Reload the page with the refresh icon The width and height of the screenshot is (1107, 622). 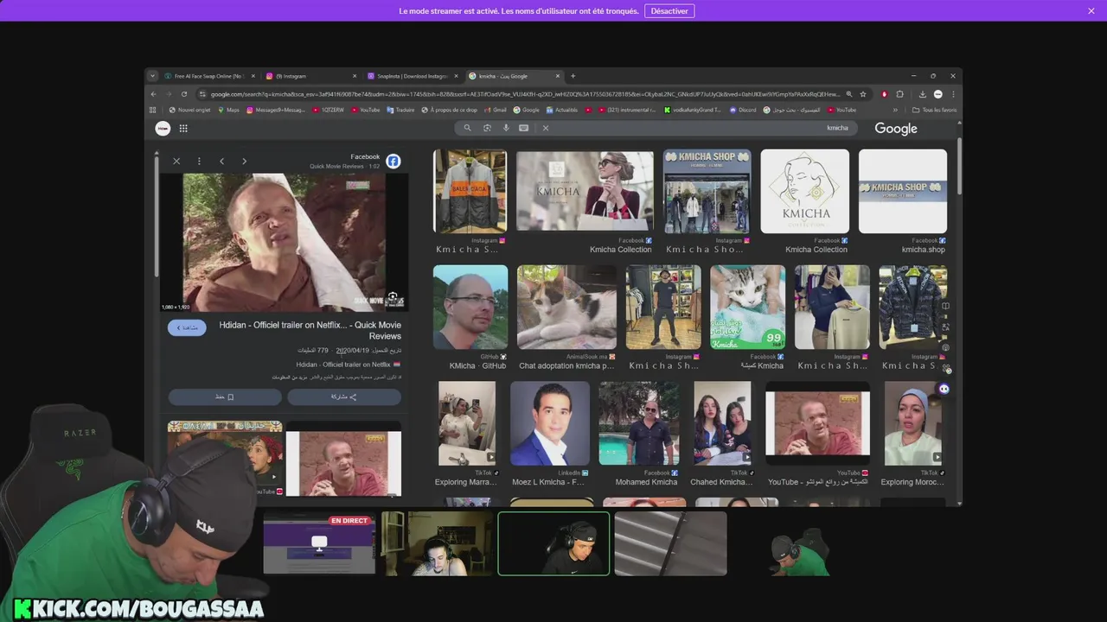(185, 94)
